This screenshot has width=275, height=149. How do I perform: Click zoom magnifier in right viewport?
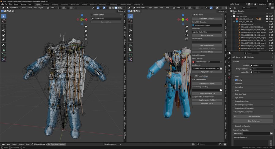click(x=187, y=27)
